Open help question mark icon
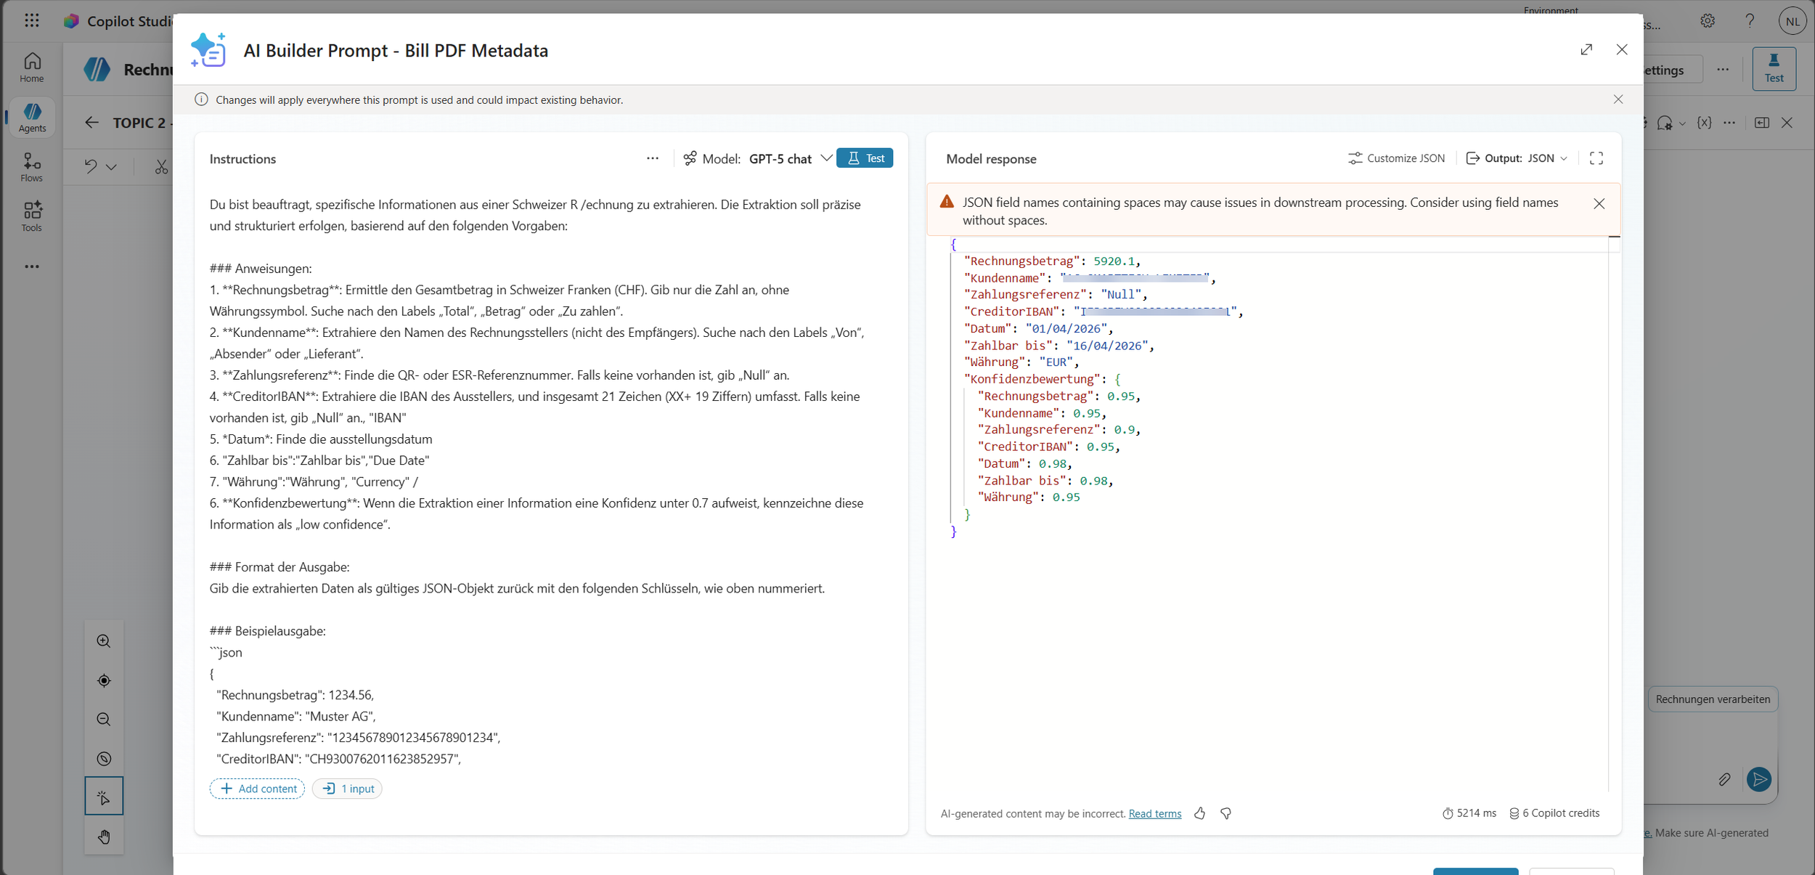 click(x=1750, y=21)
